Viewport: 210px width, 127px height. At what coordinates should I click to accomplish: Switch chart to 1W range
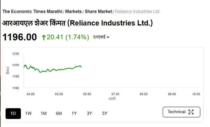coord(28,113)
